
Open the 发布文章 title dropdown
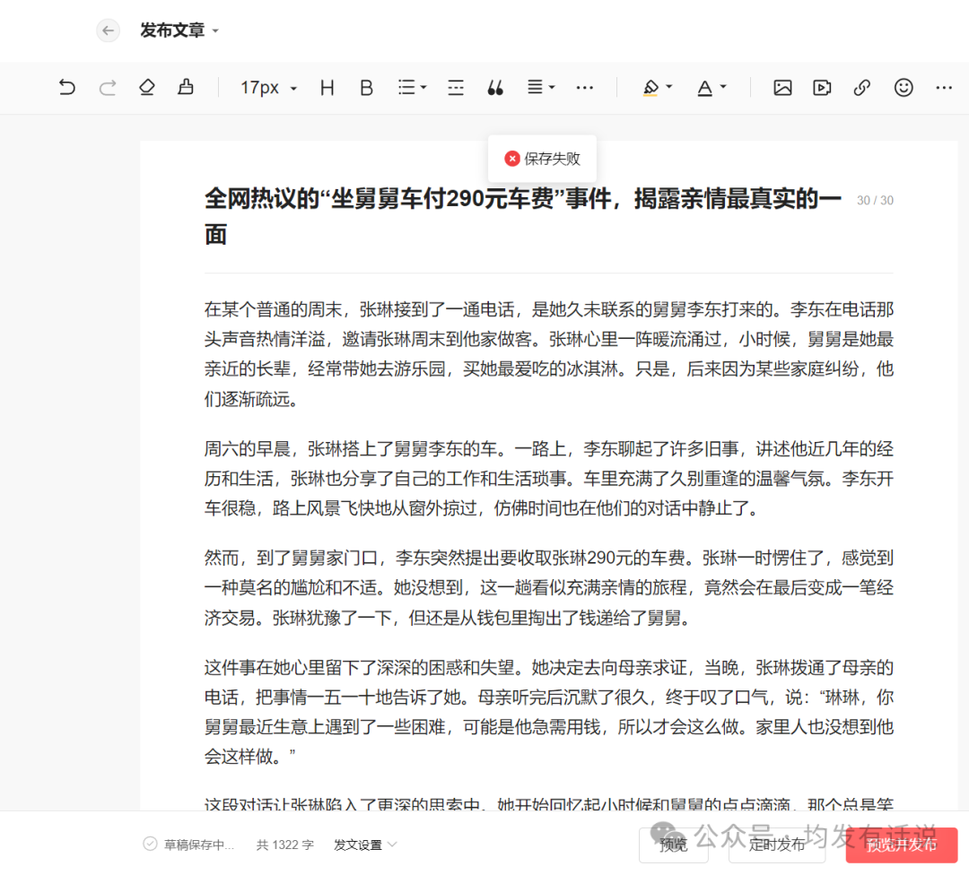pyautogui.click(x=179, y=30)
